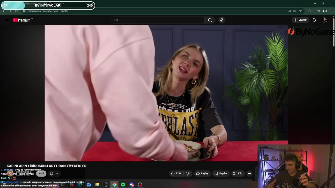
Task: Open more actions three-dot menu
Action: tap(249, 173)
